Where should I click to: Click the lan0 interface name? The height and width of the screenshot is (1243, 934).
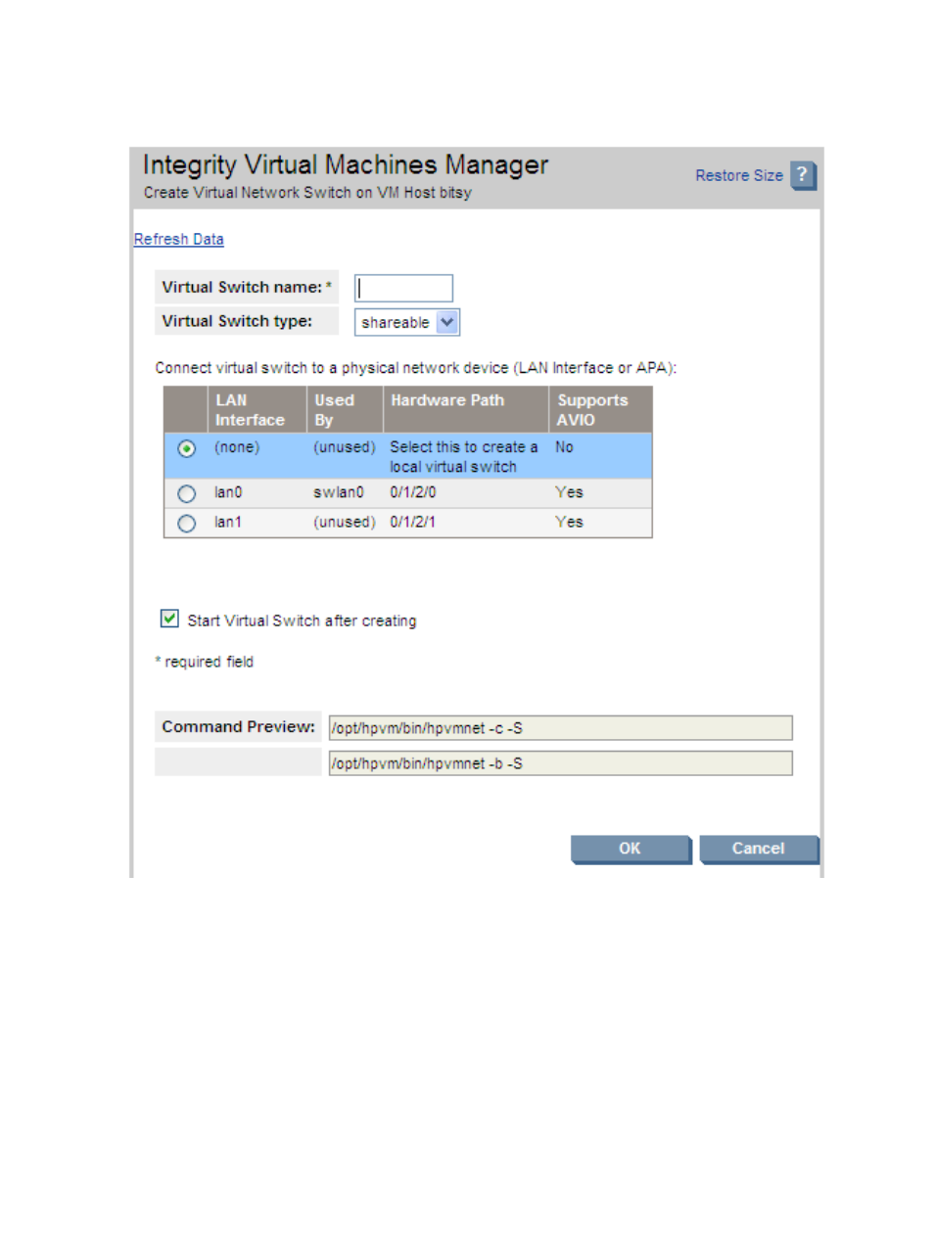click(228, 492)
